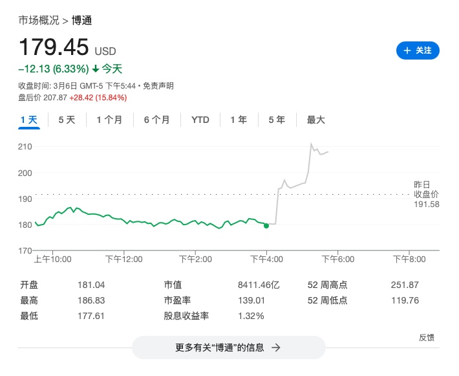Click the 179.45 stock price value
Viewport: 459px width, 376px height.
(x=54, y=48)
